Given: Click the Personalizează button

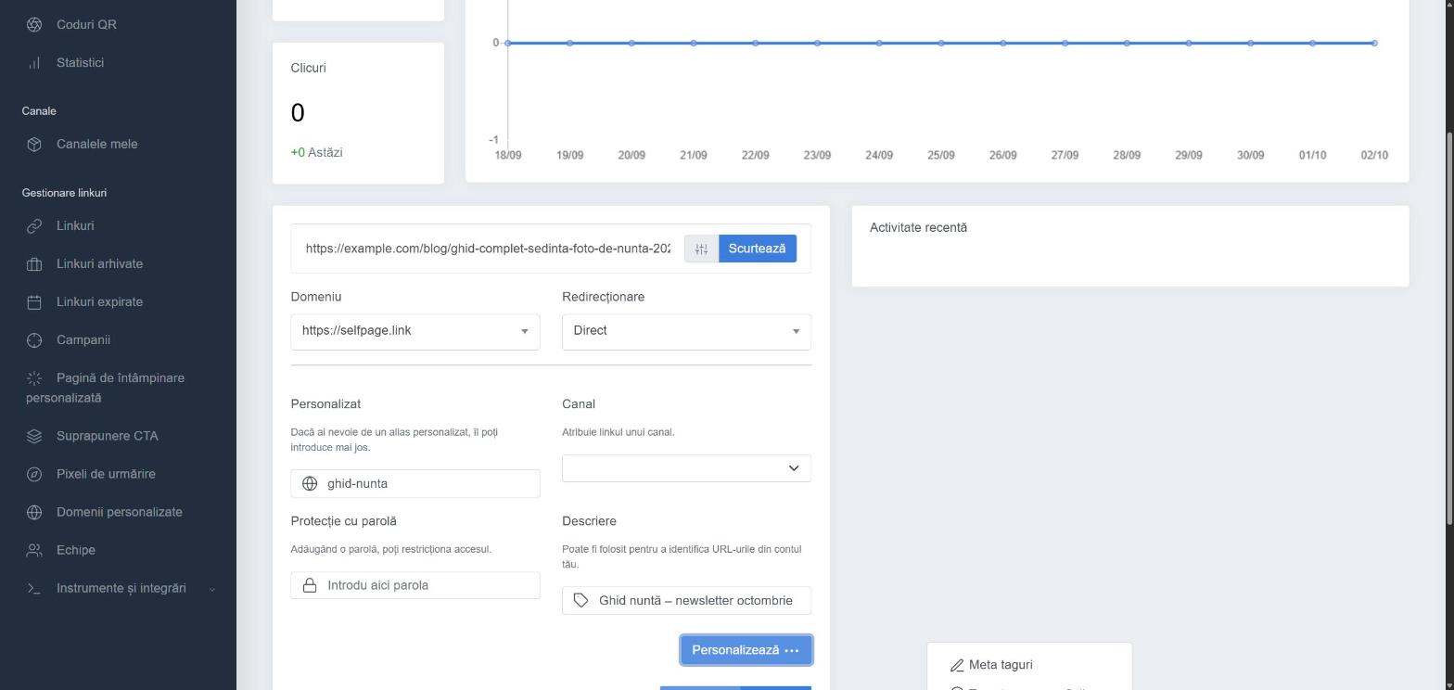Looking at the screenshot, I should [746, 650].
